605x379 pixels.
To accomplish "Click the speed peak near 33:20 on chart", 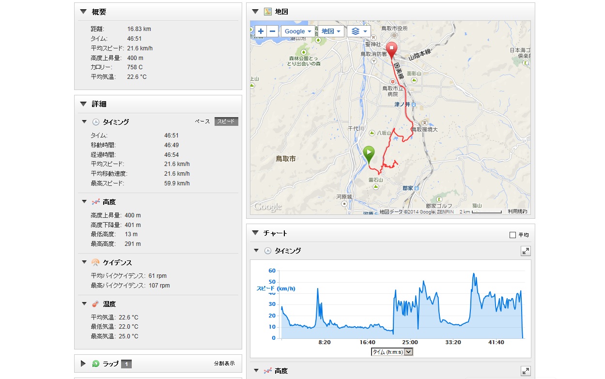I will coord(474,274).
